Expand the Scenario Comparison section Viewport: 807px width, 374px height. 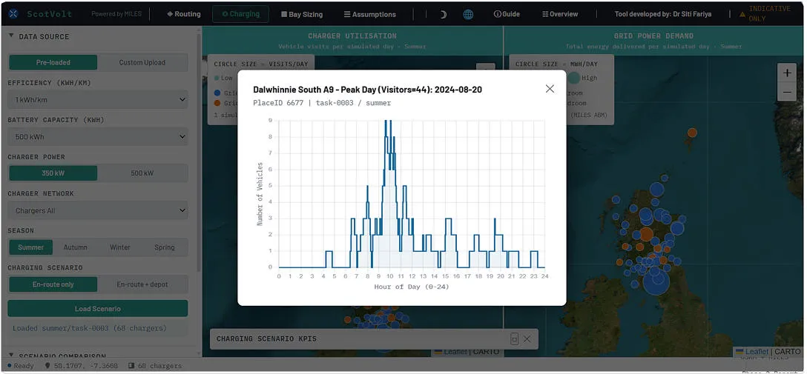[x=58, y=355]
